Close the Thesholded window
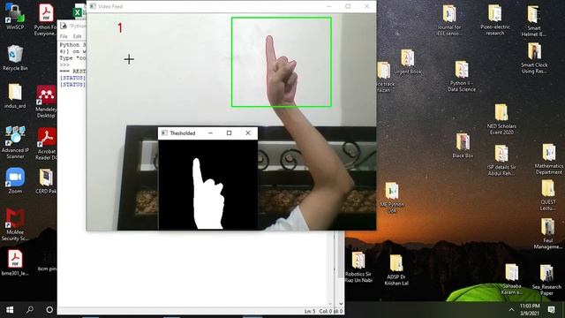Screen dimensions: 565x318 click(x=248, y=133)
